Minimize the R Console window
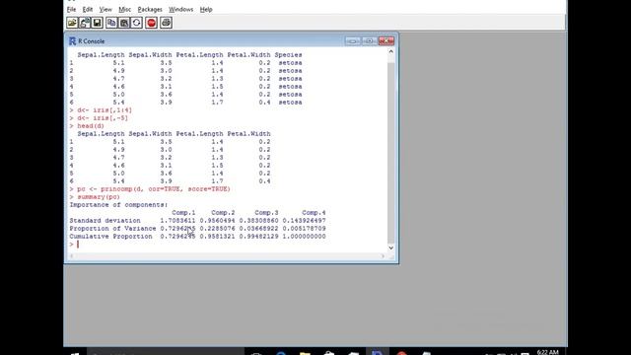 click(x=353, y=41)
